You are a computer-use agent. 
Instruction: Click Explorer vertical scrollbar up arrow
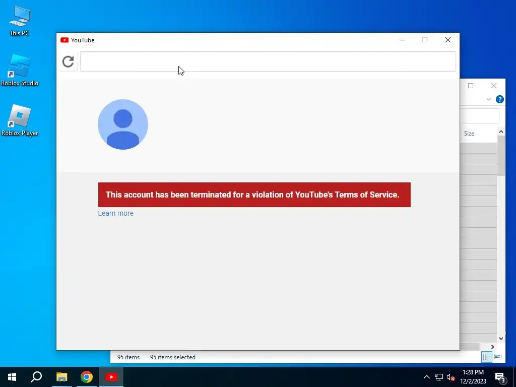click(501, 132)
